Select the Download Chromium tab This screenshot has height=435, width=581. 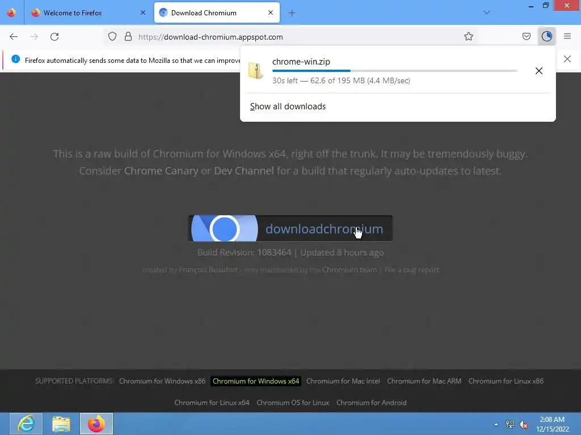pyautogui.click(x=217, y=13)
